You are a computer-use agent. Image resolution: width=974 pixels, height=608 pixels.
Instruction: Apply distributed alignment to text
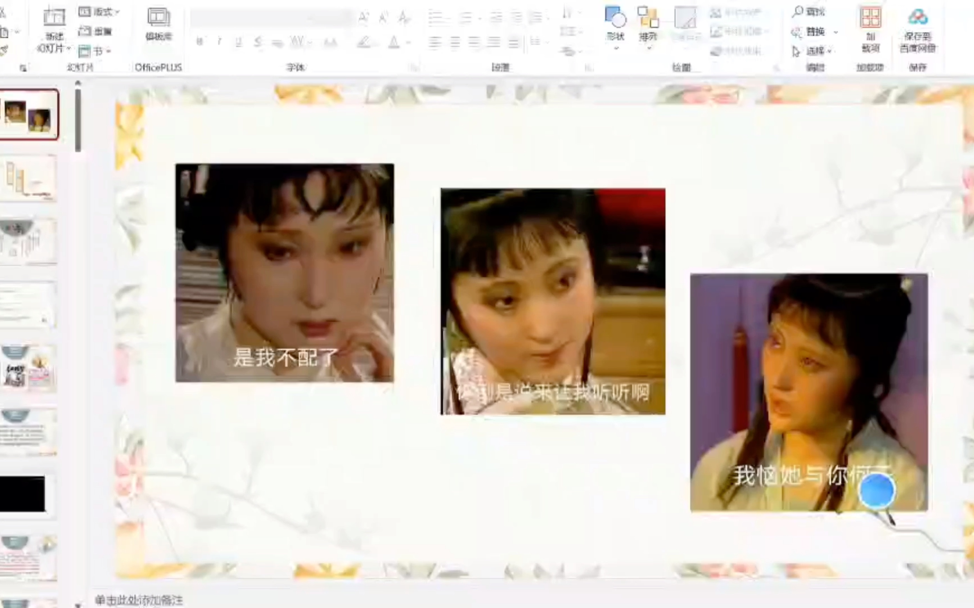pyautogui.click(x=514, y=42)
